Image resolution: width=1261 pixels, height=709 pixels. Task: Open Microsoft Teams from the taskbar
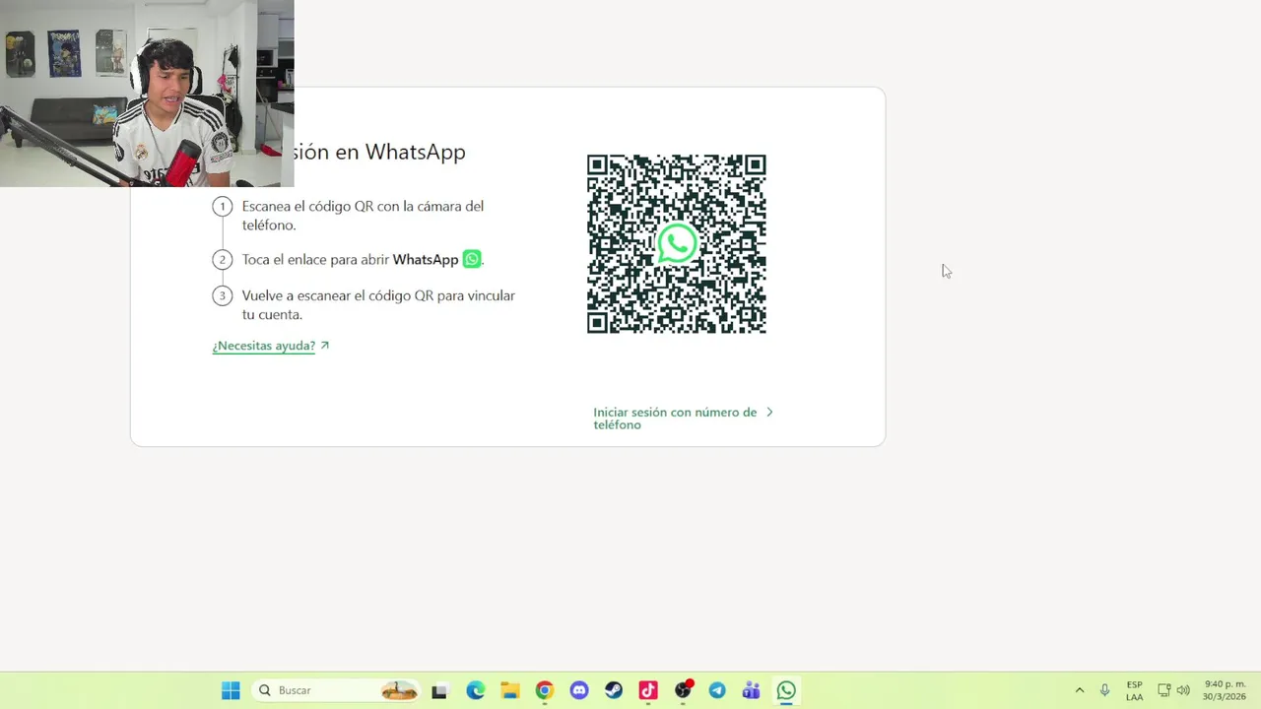[x=752, y=690]
